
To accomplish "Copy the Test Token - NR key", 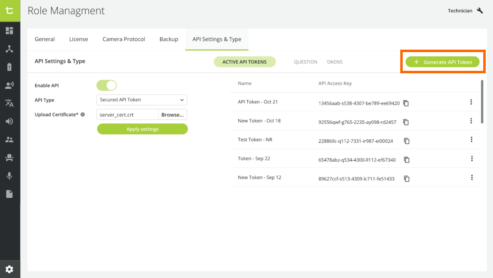I will pos(406,141).
